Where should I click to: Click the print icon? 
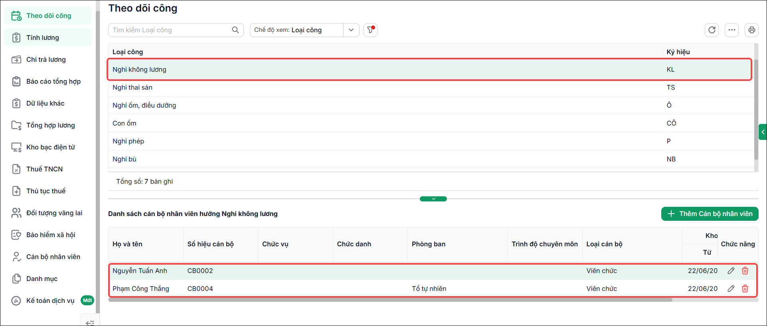click(752, 30)
